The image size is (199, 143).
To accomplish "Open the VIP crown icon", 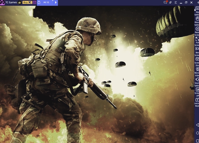I will coord(20,3).
